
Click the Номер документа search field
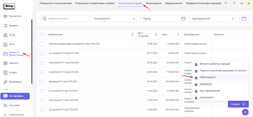click(64, 18)
